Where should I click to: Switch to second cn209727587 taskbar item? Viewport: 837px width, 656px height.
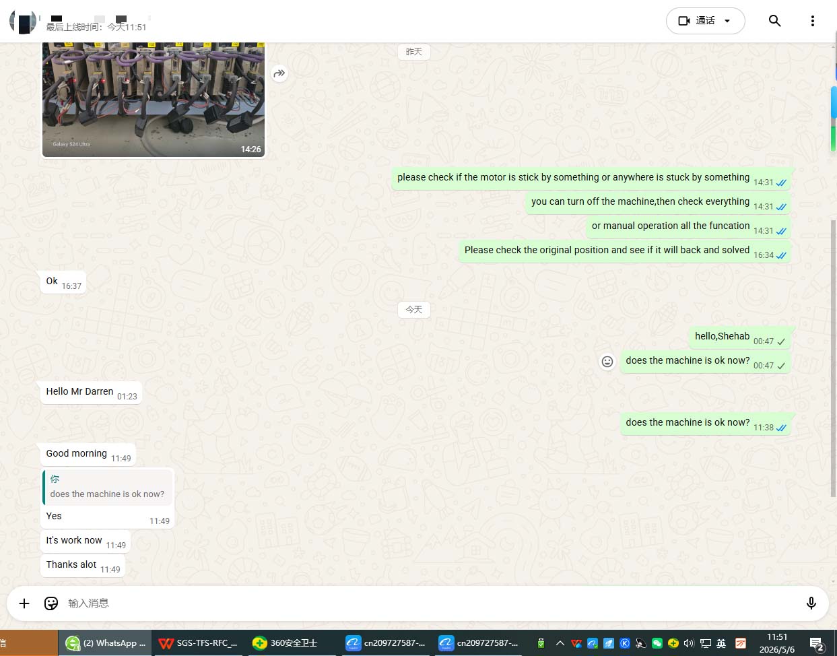(478, 643)
